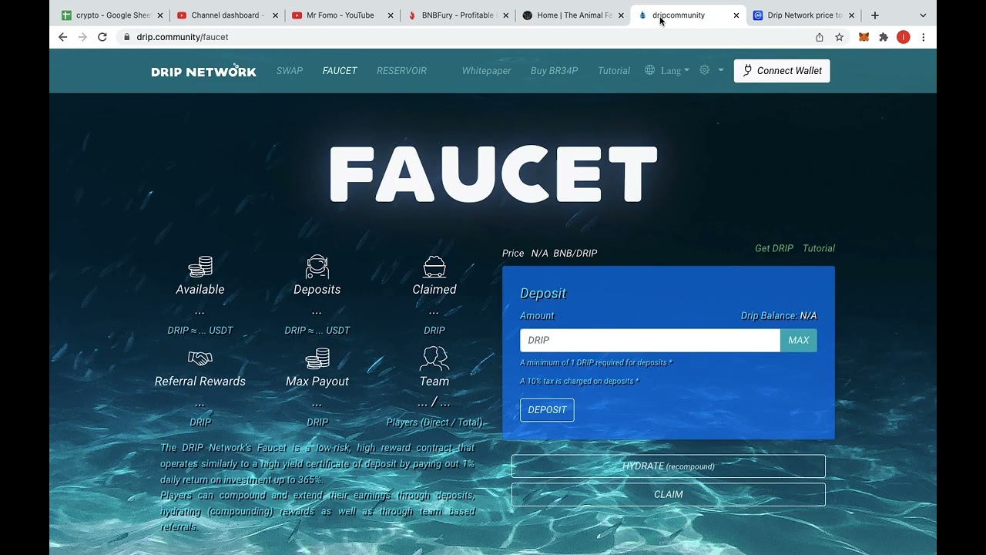
Task: Open Chrome three-dot menu
Action: [923, 37]
